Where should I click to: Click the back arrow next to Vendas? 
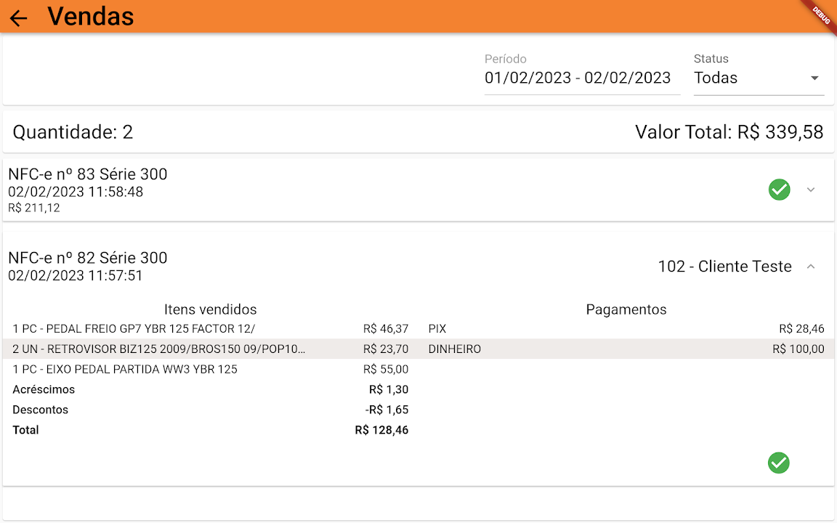click(19, 17)
